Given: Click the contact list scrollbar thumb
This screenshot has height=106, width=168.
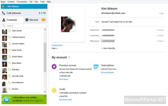Looking at the screenshot, I should click(x=45, y=58).
